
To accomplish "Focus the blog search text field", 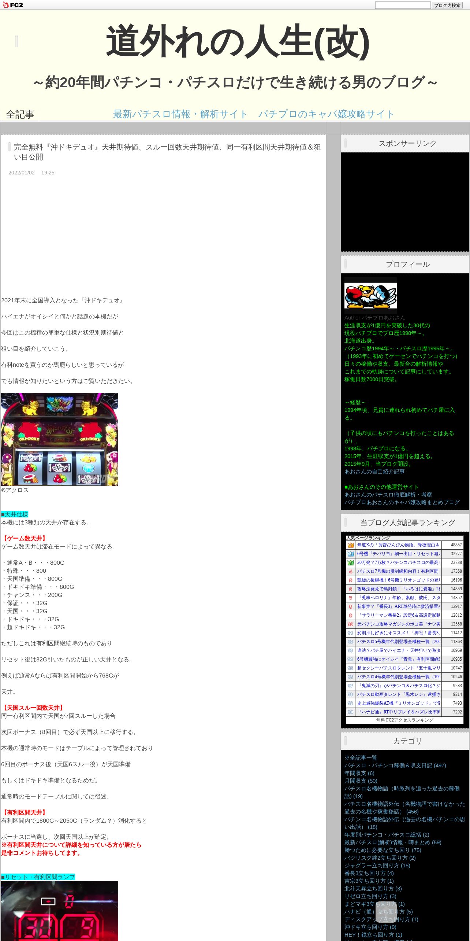I will point(403,5).
